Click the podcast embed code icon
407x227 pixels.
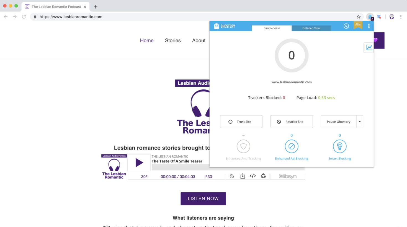tap(253, 176)
